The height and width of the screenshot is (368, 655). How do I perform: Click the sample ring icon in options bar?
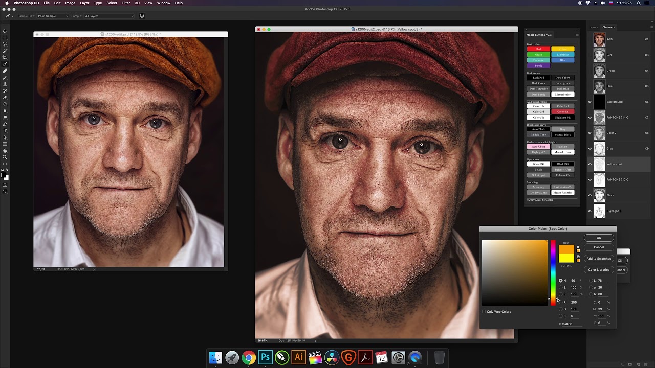[x=142, y=16]
